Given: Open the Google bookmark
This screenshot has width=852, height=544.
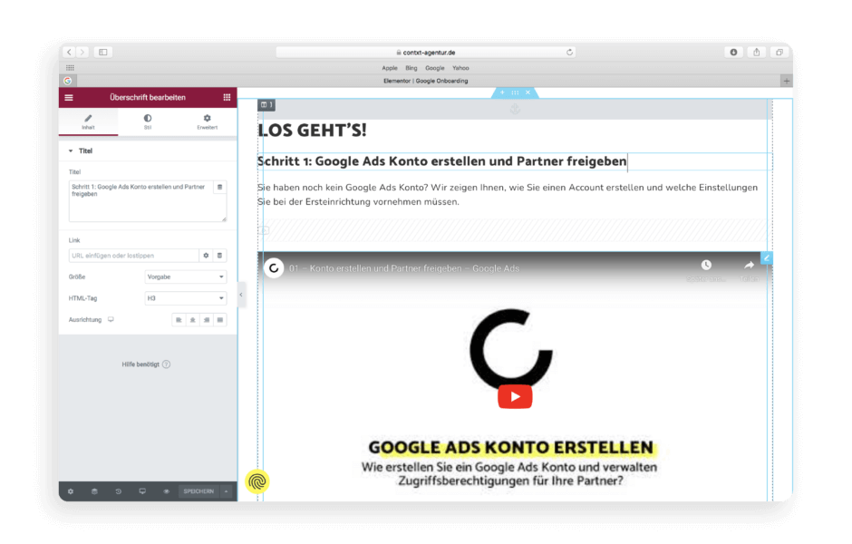Looking at the screenshot, I should [x=435, y=68].
